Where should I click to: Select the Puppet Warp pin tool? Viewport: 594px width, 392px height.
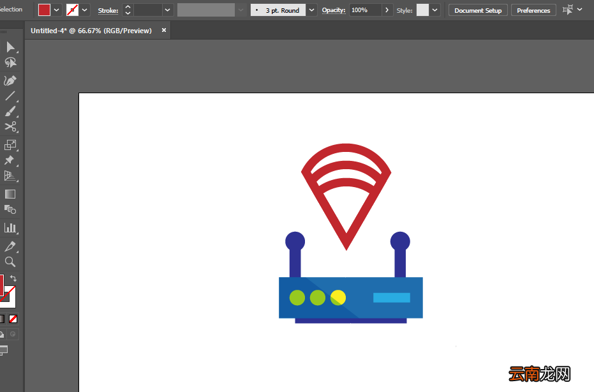[x=10, y=160]
